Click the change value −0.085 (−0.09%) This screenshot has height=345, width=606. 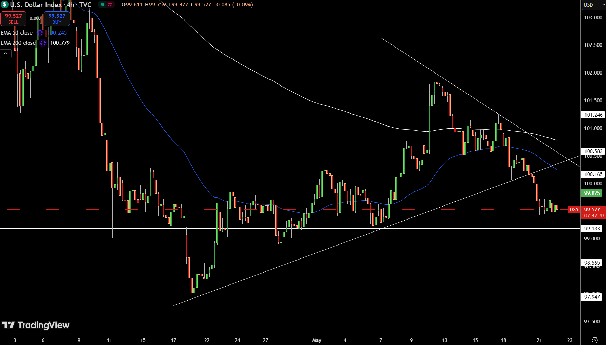pos(233,5)
